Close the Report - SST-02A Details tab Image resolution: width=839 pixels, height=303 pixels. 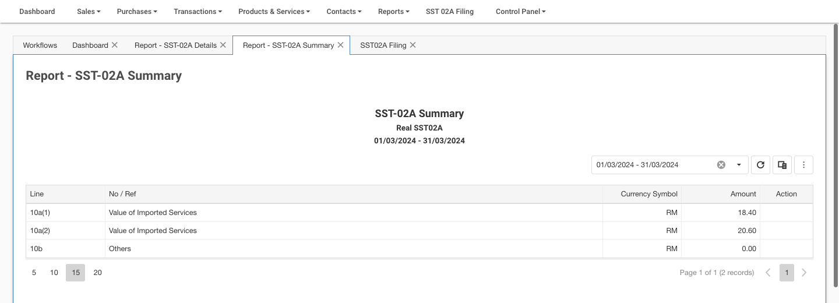pyautogui.click(x=223, y=45)
